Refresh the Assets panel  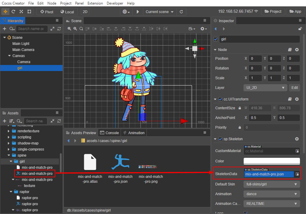point(59,121)
